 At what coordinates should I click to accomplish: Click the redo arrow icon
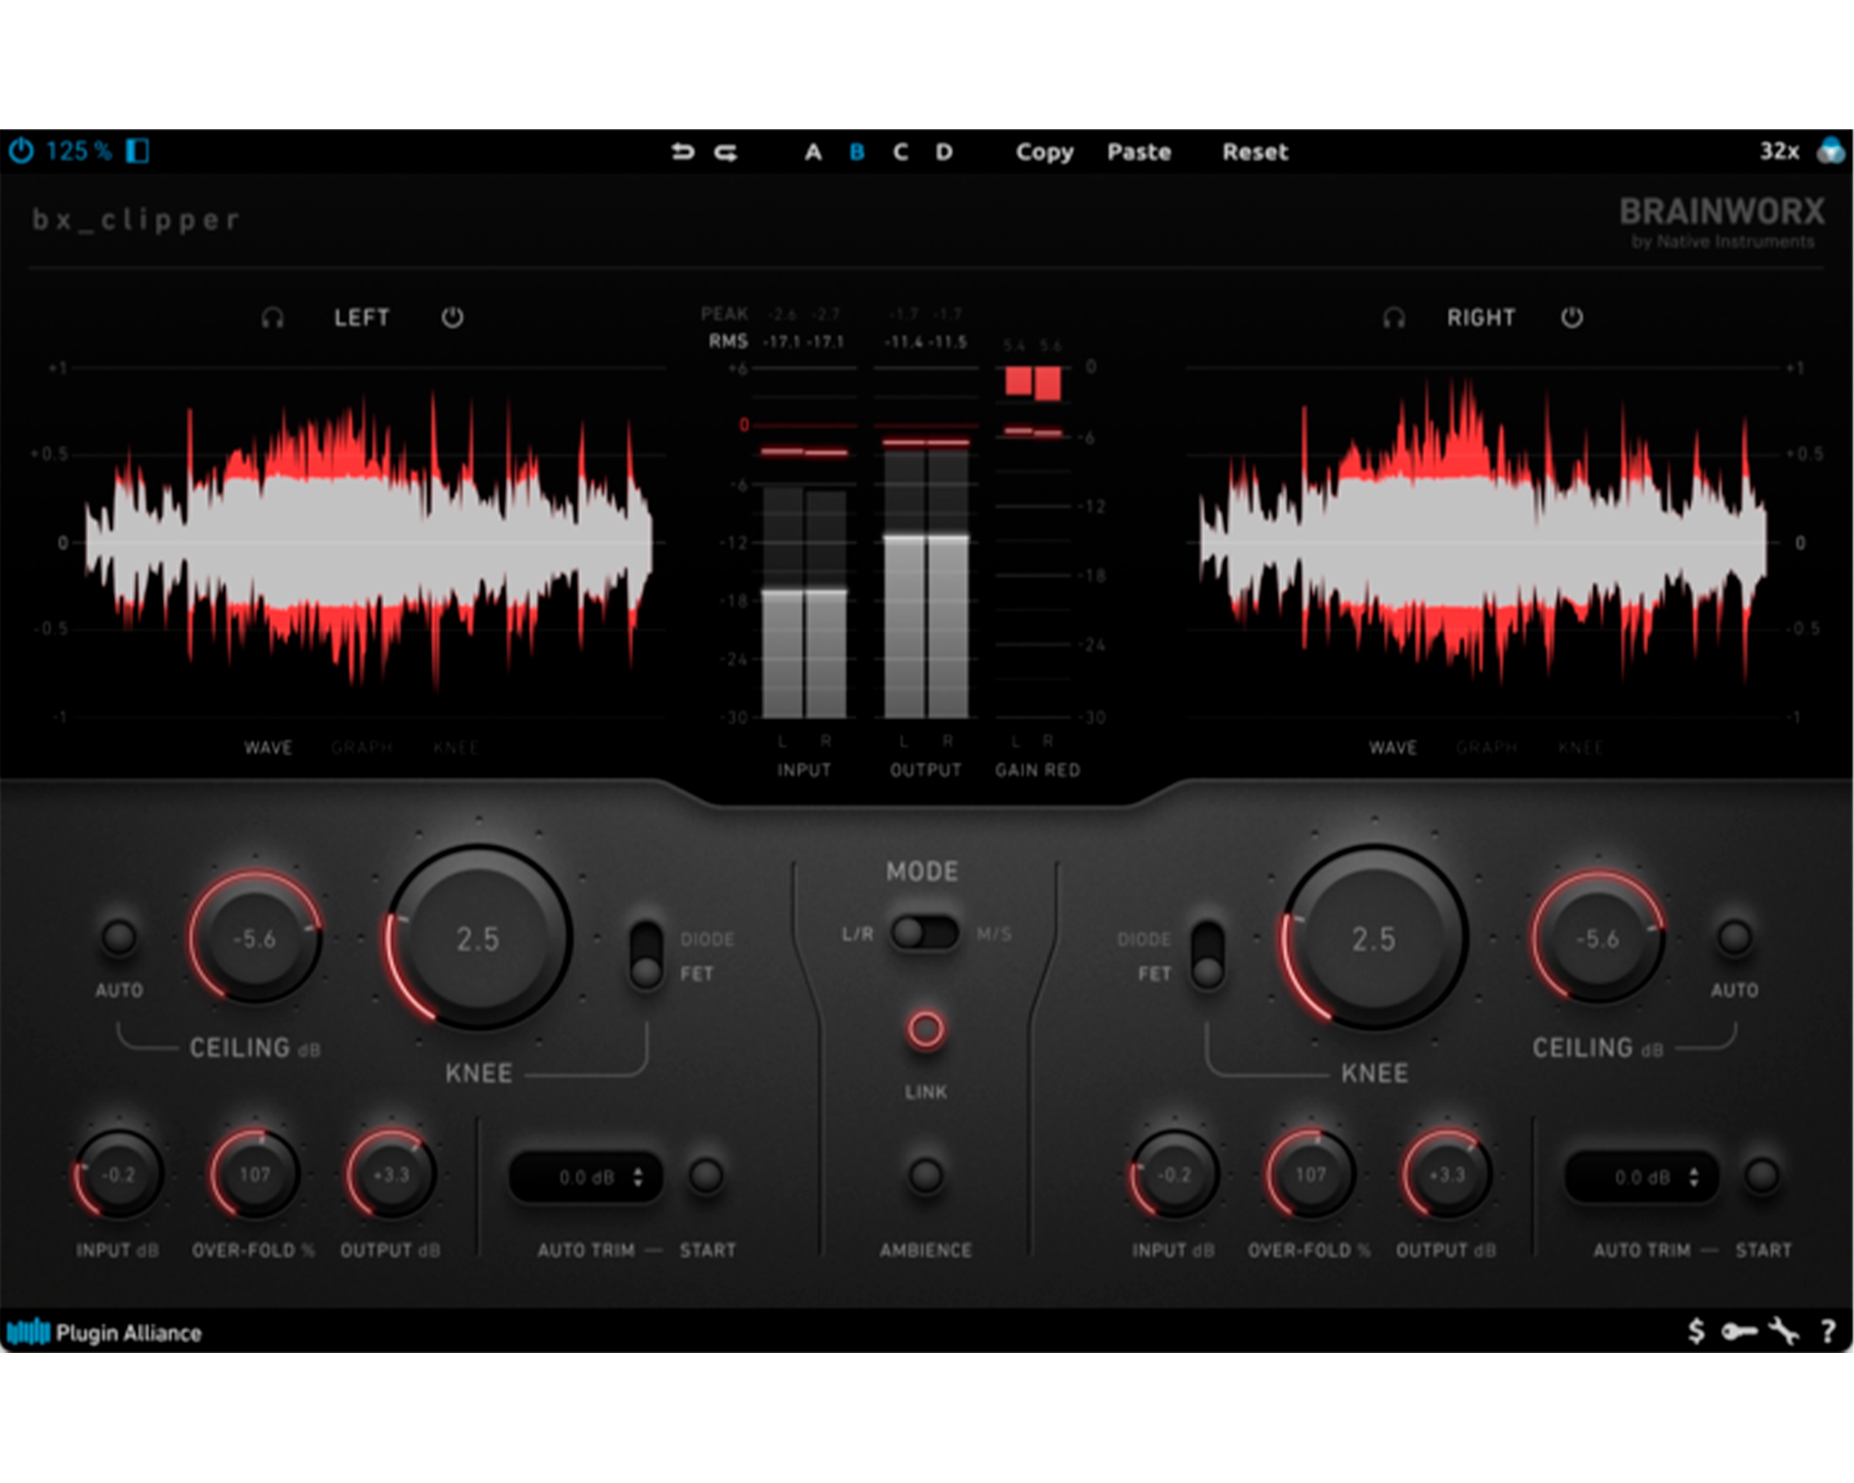coord(726,152)
